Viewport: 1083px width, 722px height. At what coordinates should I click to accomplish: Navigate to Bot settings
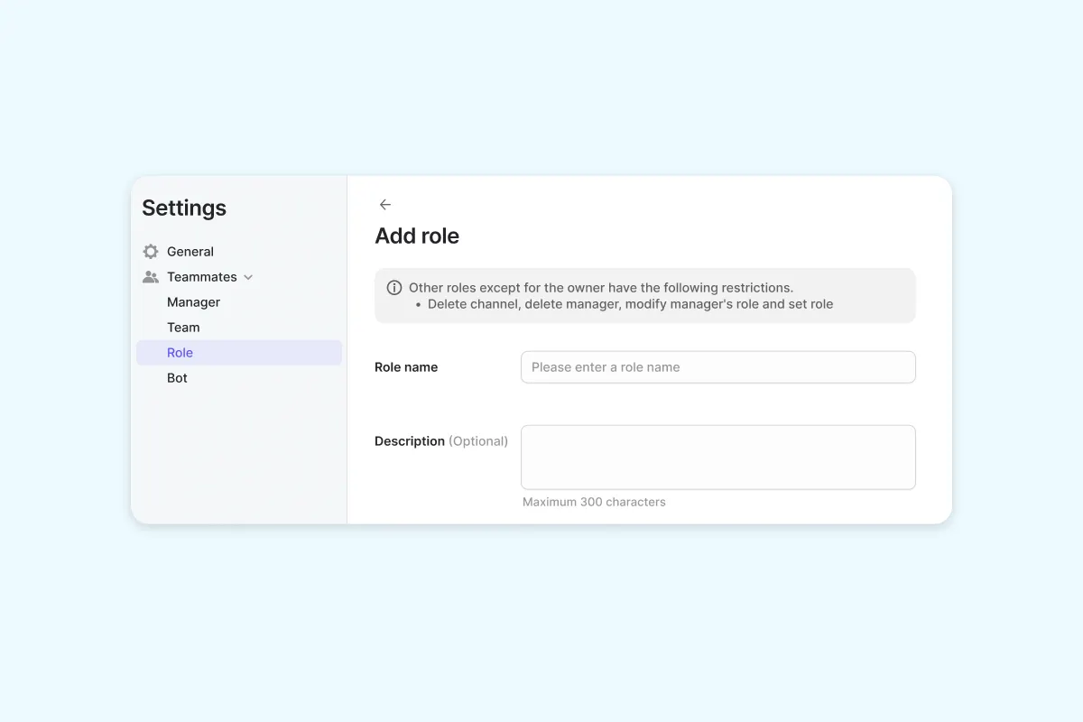(178, 378)
